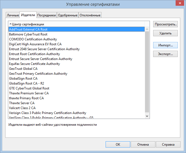Click the Экспорт button

click(165, 54)
